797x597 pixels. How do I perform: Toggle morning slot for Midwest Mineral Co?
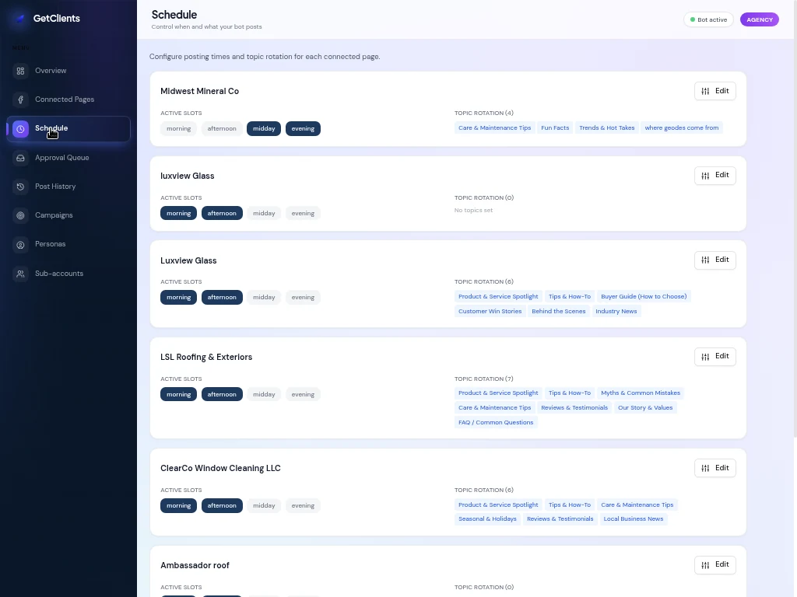[178, 128]
